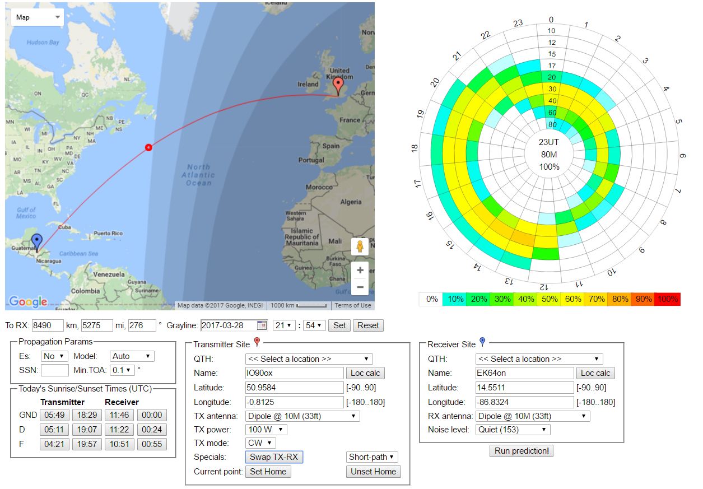The height and width of the screenshot is (489, 703).
Task: Click the Google logo on the map
Action: point(28,302)
